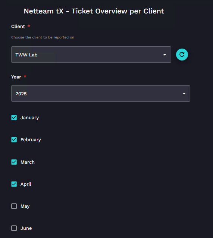Click the arrow in the Client combo box
Image resolution: width=213 pixels, height=238 pixels.
[165, 55]
